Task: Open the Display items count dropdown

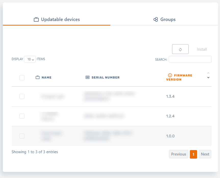Action: tap(30, 59)
